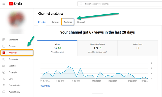Click the green up arrow beside 67

tap(60, 48)
